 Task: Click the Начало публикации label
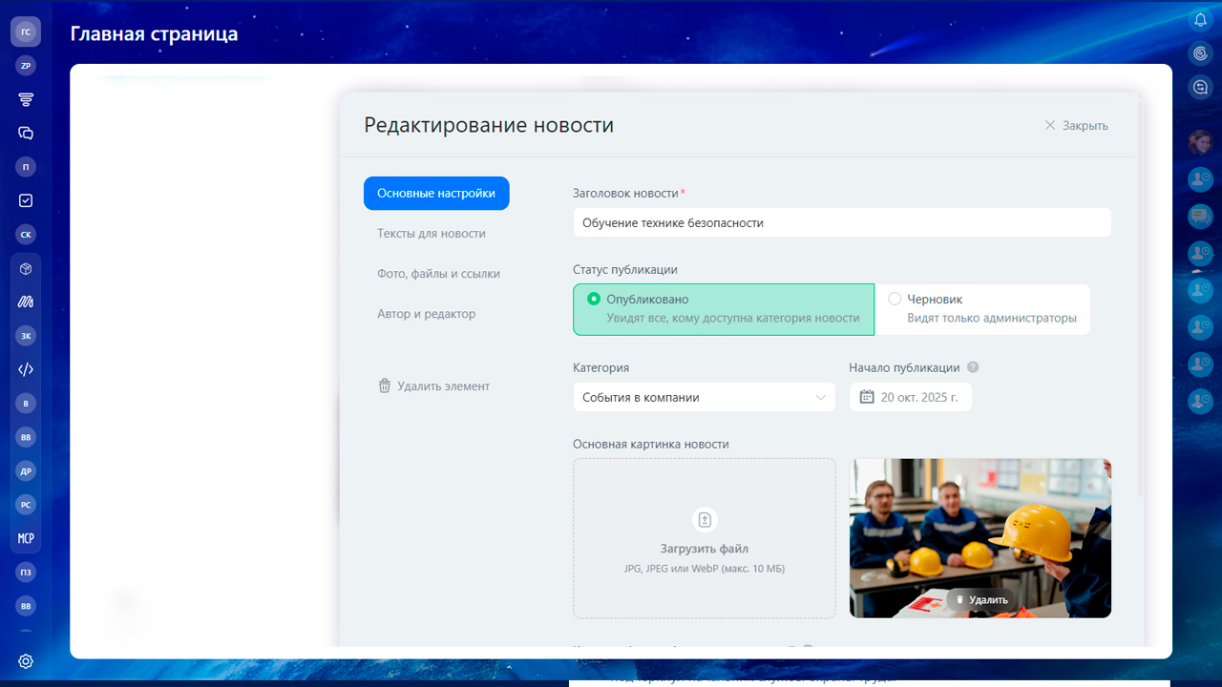905,367
